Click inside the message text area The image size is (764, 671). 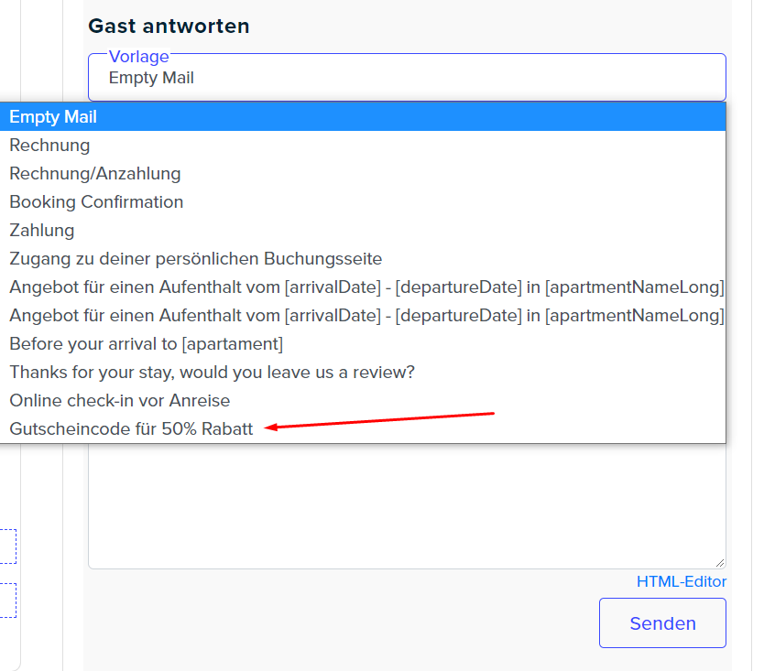click(x=407, y=506)
